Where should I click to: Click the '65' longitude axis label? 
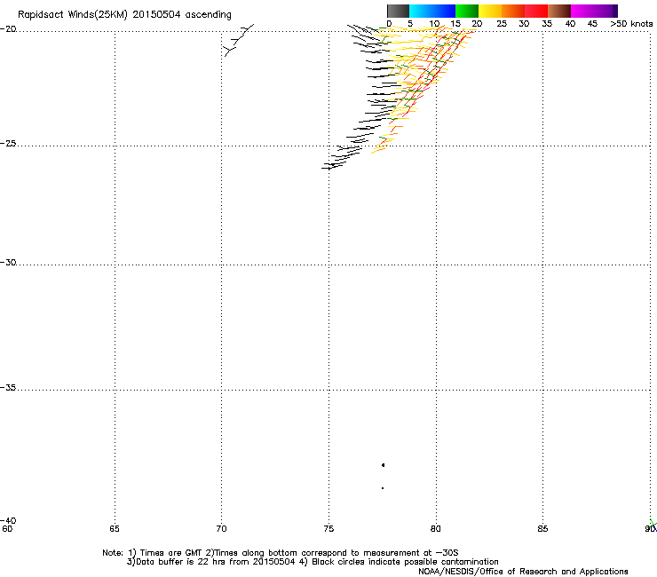[x=115, y=529]
